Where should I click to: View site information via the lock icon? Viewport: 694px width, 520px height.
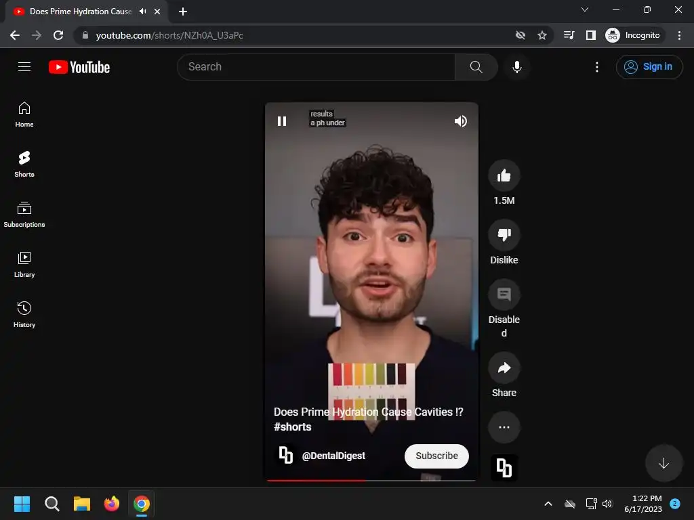(x=85, y=35)
